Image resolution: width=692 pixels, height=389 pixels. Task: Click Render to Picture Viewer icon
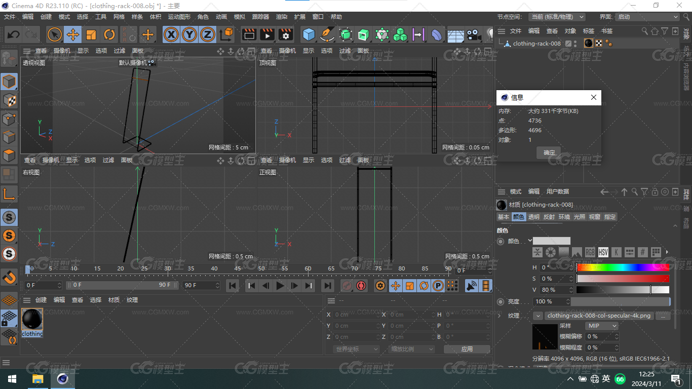tap(267, 34)
